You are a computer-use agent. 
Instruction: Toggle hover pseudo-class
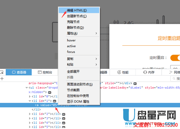pyautogui.click(x=79, y=40)
